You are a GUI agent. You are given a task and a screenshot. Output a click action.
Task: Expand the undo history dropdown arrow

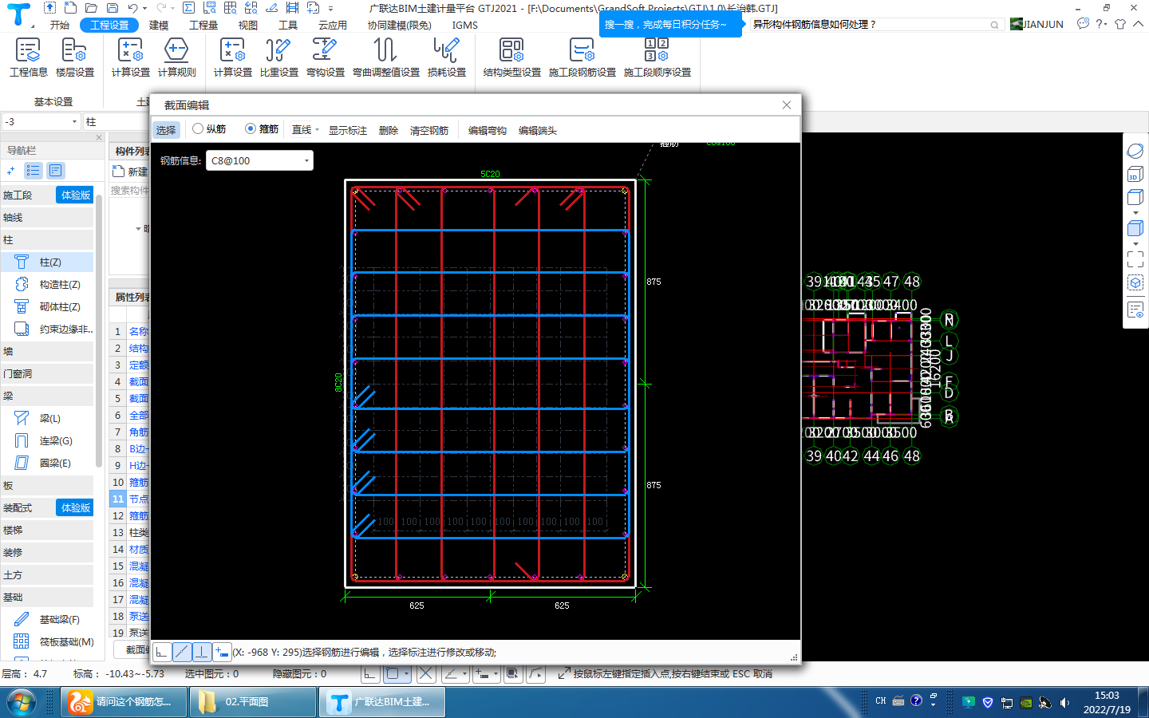[x=144, y=8]
